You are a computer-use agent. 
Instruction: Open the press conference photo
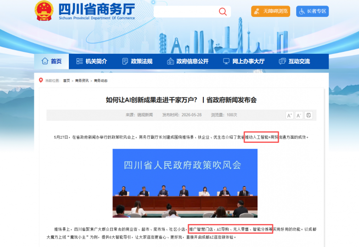coord(185,183)
